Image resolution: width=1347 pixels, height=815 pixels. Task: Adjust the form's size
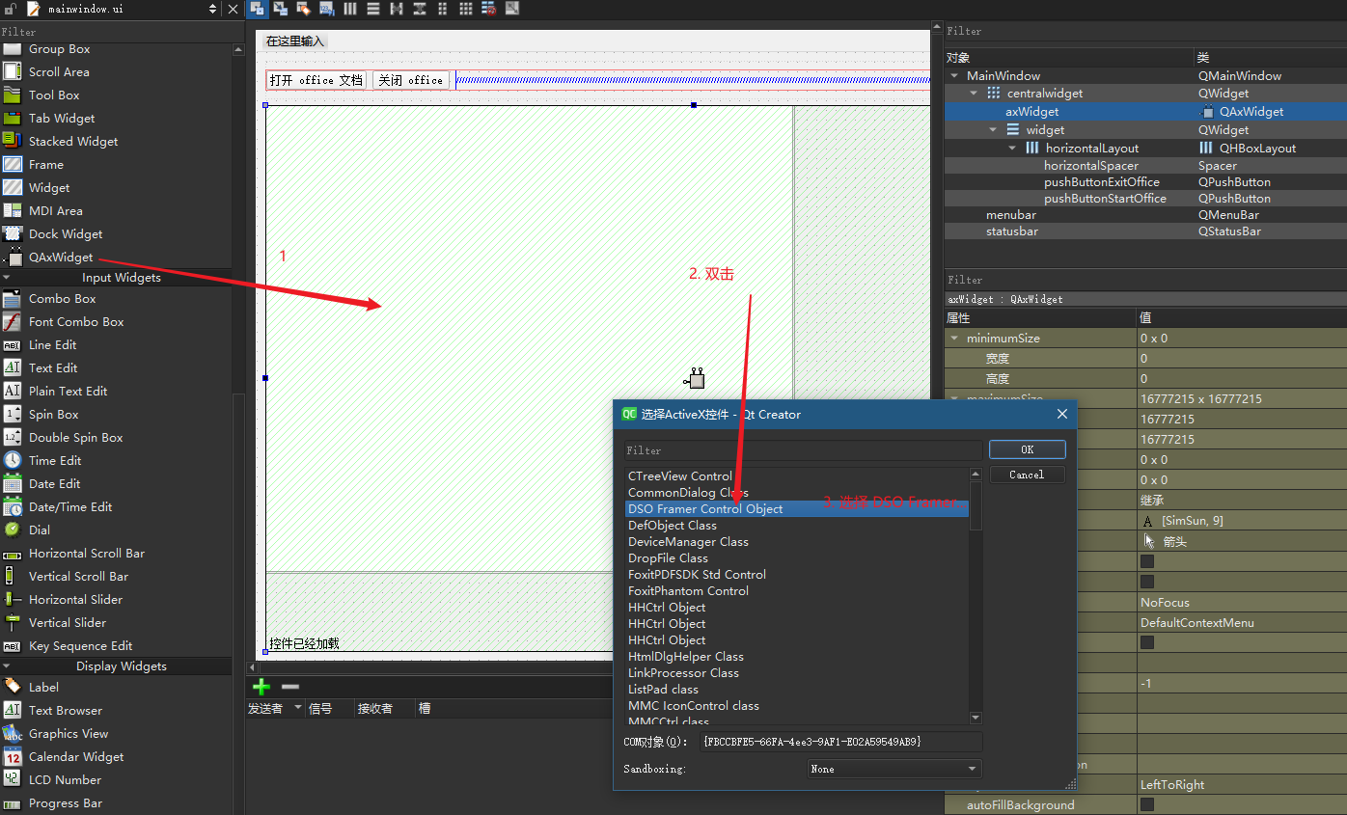coord(511,8)
